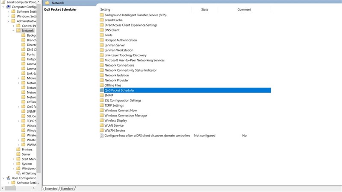
Task: Switch to the Standard tab
Action: (67, 188)
